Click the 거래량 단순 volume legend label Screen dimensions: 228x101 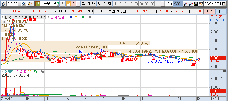point(15,72)
